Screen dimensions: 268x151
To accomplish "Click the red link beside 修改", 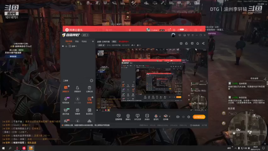I will click(x=124, y=42).
